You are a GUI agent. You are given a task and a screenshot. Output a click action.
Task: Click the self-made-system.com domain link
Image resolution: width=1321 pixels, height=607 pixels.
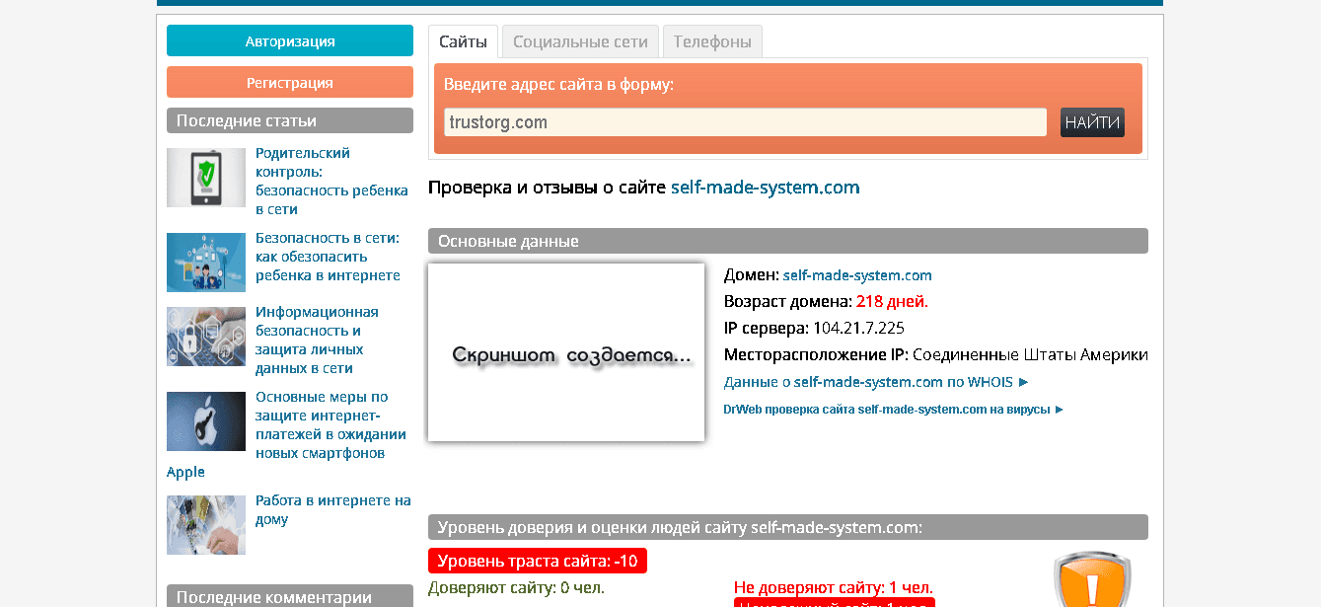(x=857, y=275)
